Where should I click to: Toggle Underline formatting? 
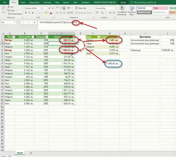(x=33, y=13)
